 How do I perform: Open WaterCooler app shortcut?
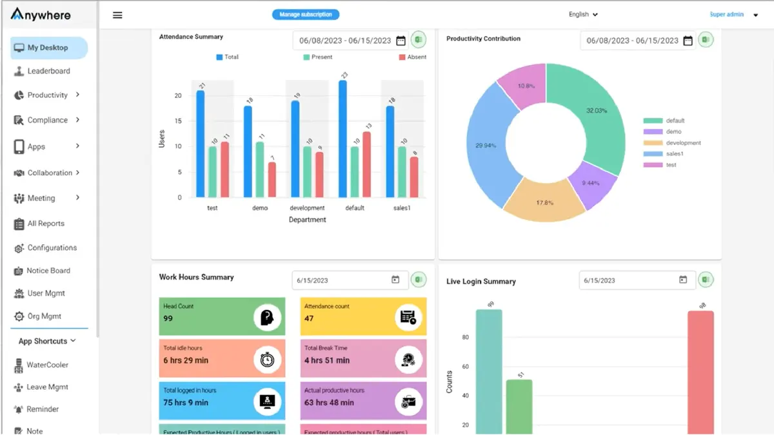(x=49, y=365)
